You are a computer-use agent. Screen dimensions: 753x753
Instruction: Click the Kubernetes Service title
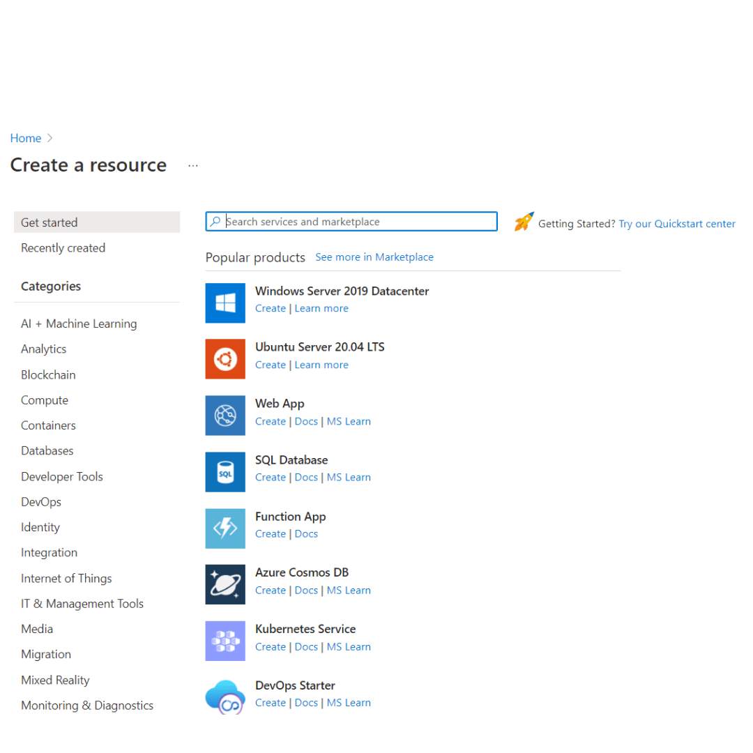click(305, 629)
